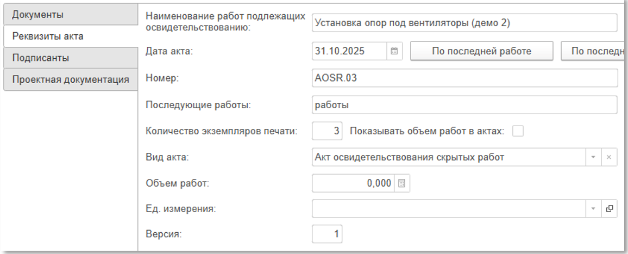Screen dimensions: 628x254
Task: Focus the Версия number field
Action: click(328, 234)
